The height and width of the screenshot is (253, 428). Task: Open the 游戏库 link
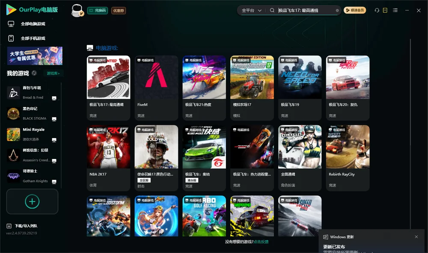(53, 73)
